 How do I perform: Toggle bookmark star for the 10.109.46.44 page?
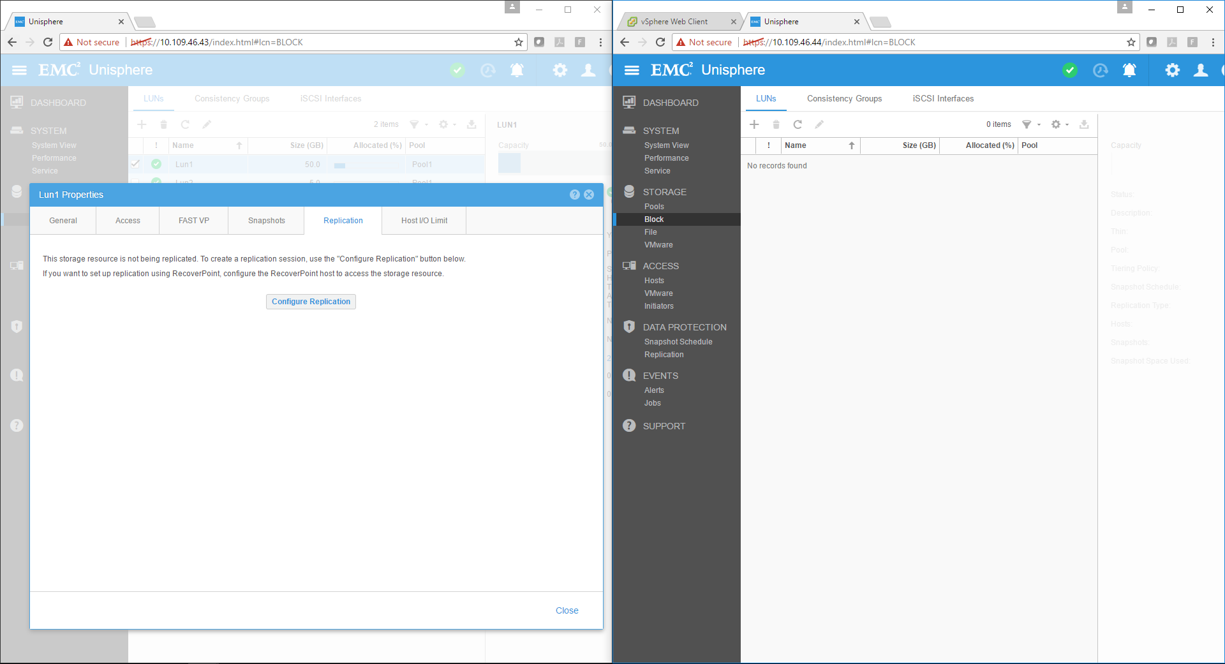point(1131,42)
